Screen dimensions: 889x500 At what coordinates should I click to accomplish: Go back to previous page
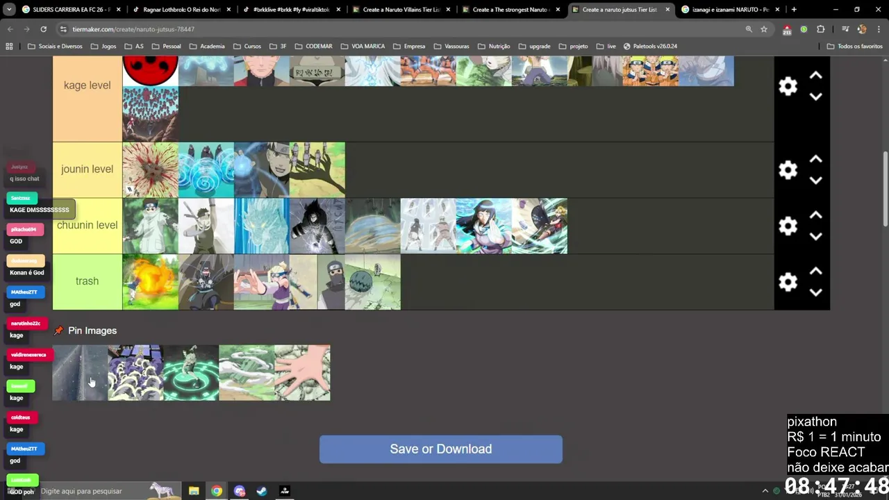[x=10, y=29]
